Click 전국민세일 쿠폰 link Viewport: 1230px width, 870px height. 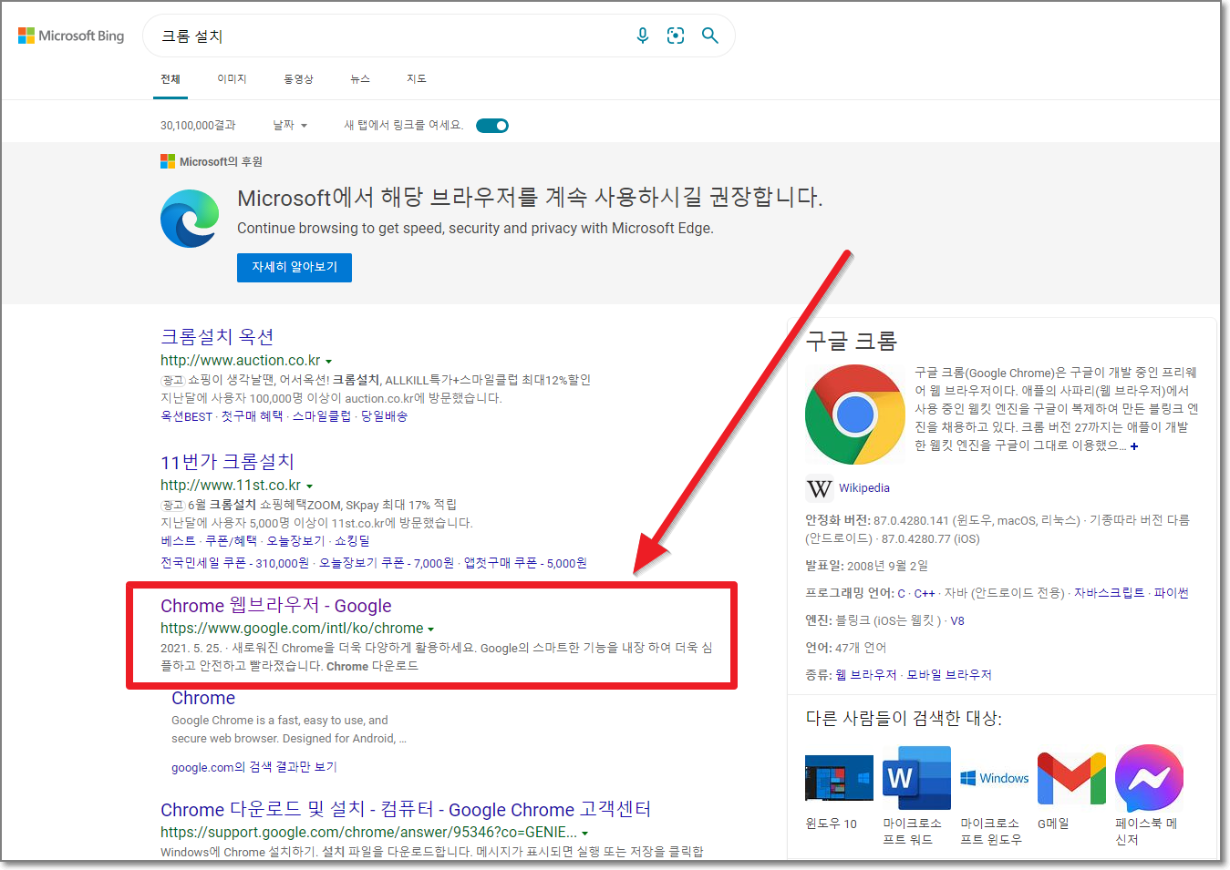234,563
